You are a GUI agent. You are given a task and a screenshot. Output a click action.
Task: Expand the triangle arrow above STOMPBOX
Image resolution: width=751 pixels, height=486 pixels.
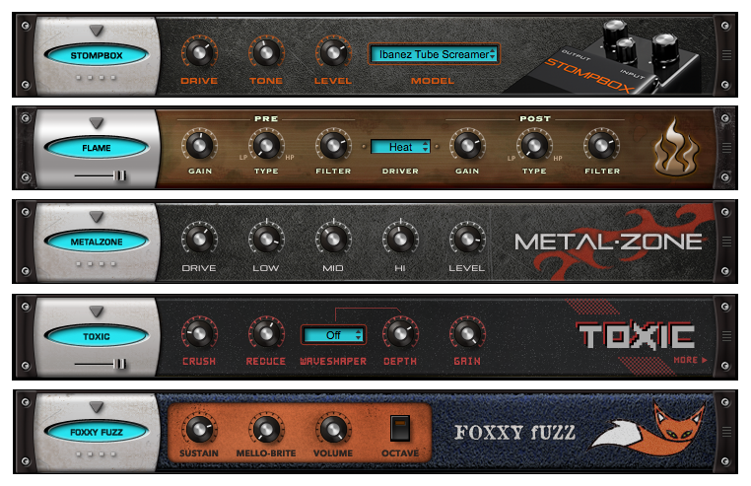point(97,31)
